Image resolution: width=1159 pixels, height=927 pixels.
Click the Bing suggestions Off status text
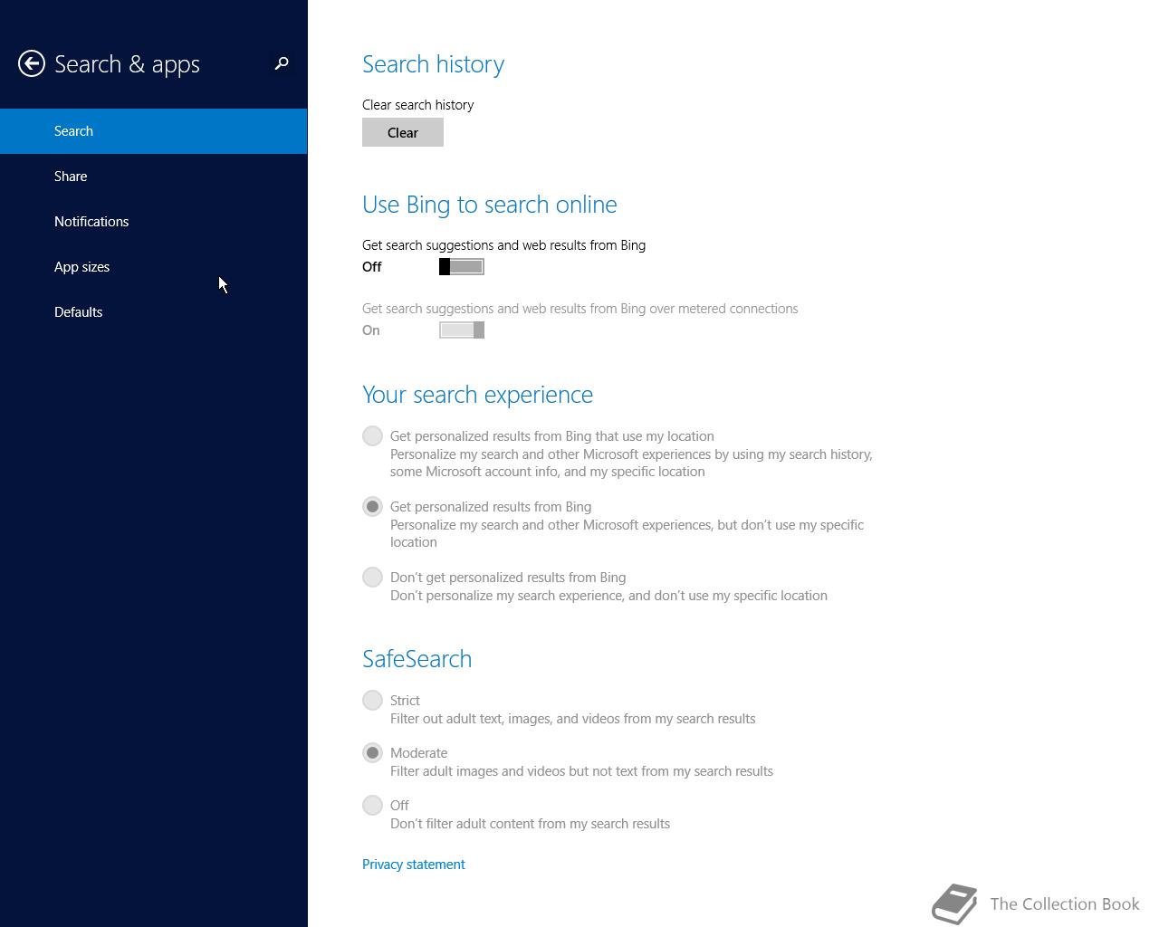[371, 267]
